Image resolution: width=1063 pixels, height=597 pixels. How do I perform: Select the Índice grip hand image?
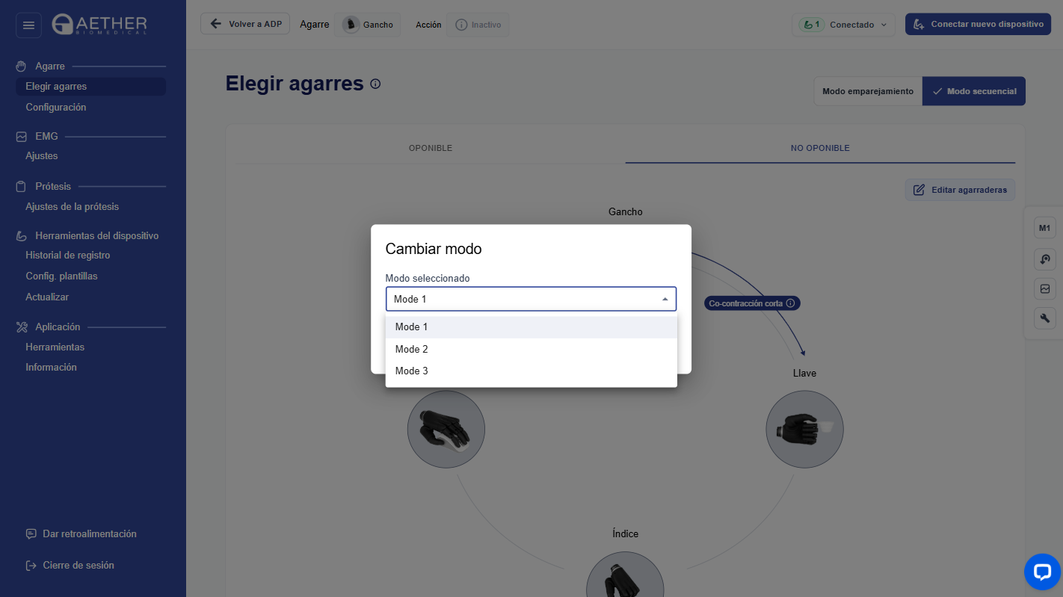pos(625,574)
